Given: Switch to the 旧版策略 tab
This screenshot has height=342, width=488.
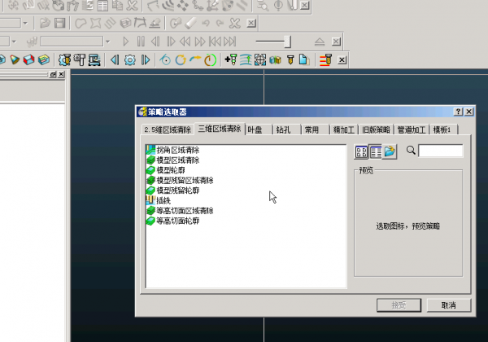Looking at the screenshot, I should (377, 130).
